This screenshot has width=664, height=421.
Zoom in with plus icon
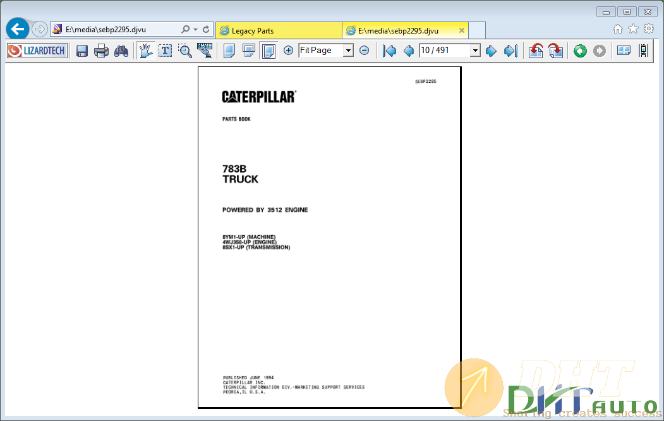(288, 51)
